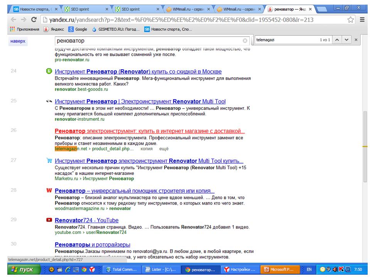Open Новости спорта bookmark in bookmarks bar
This screenshot has width=370, height=277.
point(168,29)
